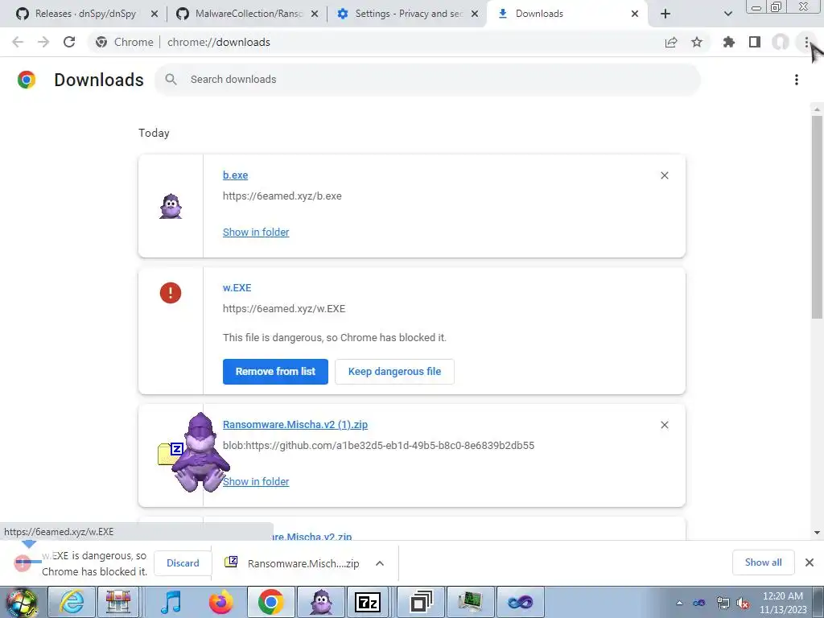Show hidden tray icons arrow
Viewport: 824px width, 618px height.
679,604
